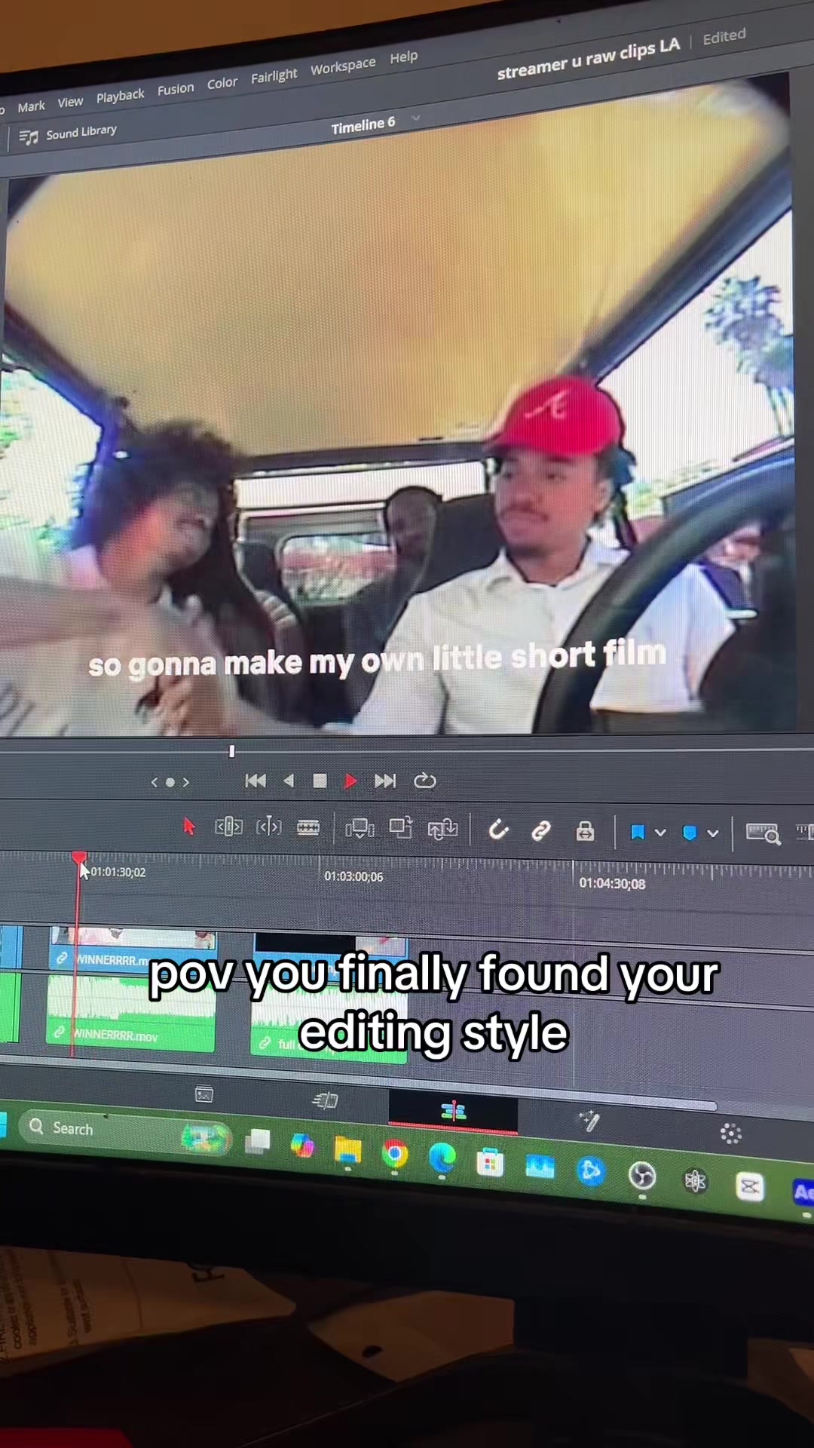Viewport: 814px width, 1448px height.
Task: Stop playback with the square button
Action: (320, 781)
